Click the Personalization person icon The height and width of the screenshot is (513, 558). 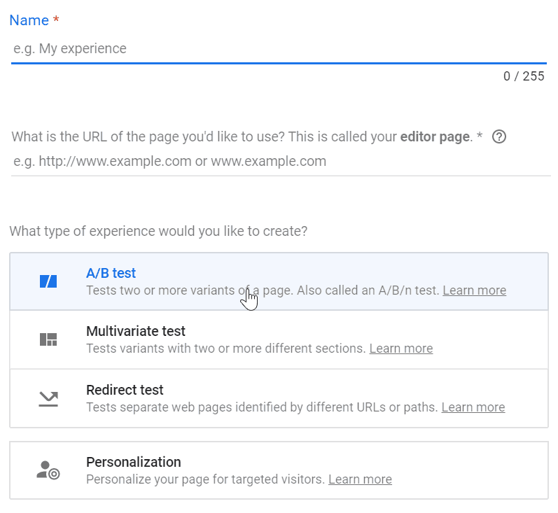click(48, 470)
